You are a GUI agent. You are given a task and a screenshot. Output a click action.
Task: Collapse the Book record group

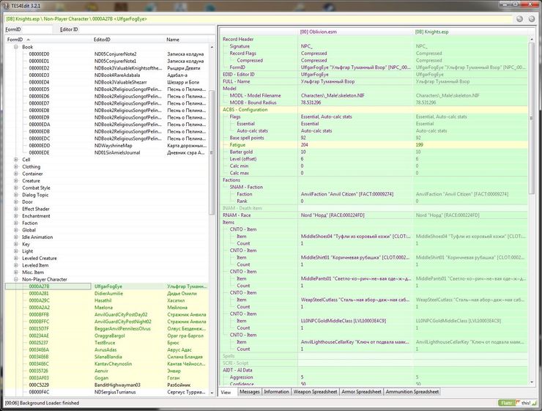pyautogui.click(x=16, y=47)
